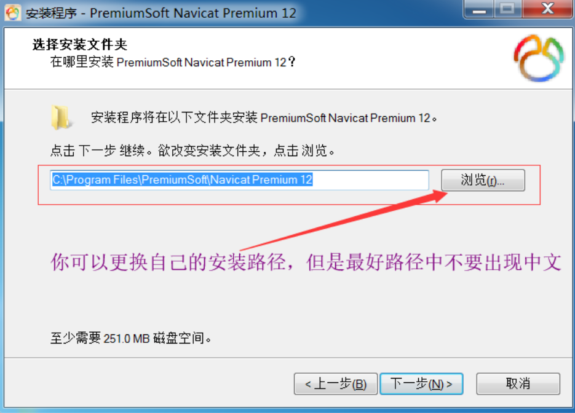This screenshot has height=413, width=575.
Task: Go back with the 上一步(B) button
Action: click(x=336, y=383)
